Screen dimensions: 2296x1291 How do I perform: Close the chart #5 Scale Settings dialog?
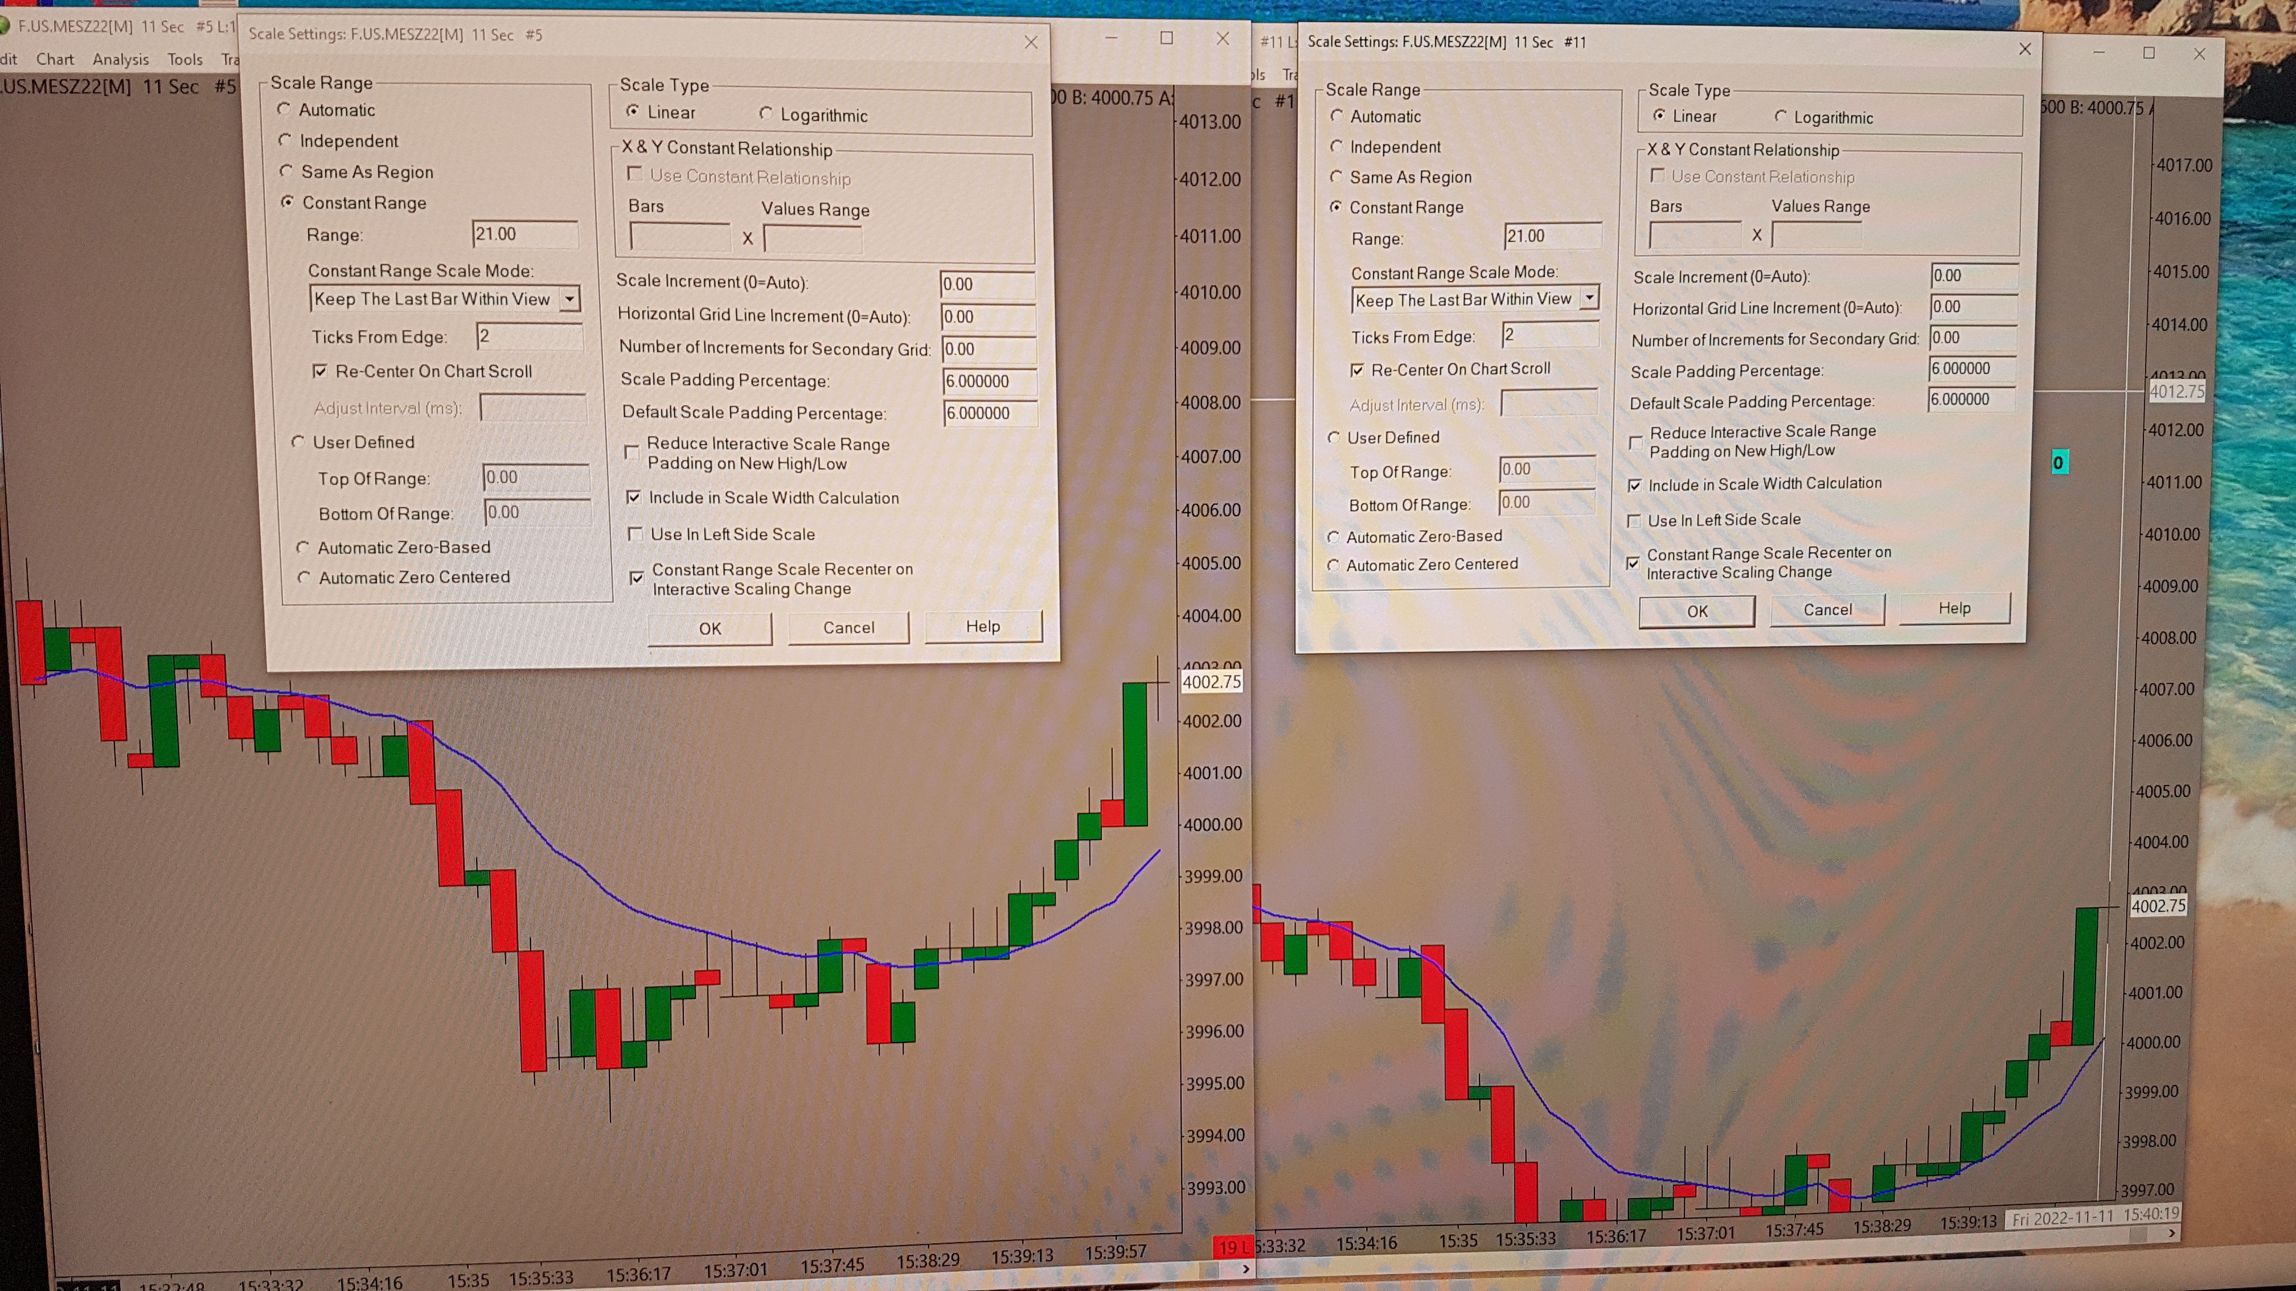click(x=1030, y=42)
